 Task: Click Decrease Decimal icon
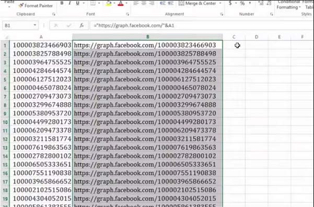tap(269, 3)
